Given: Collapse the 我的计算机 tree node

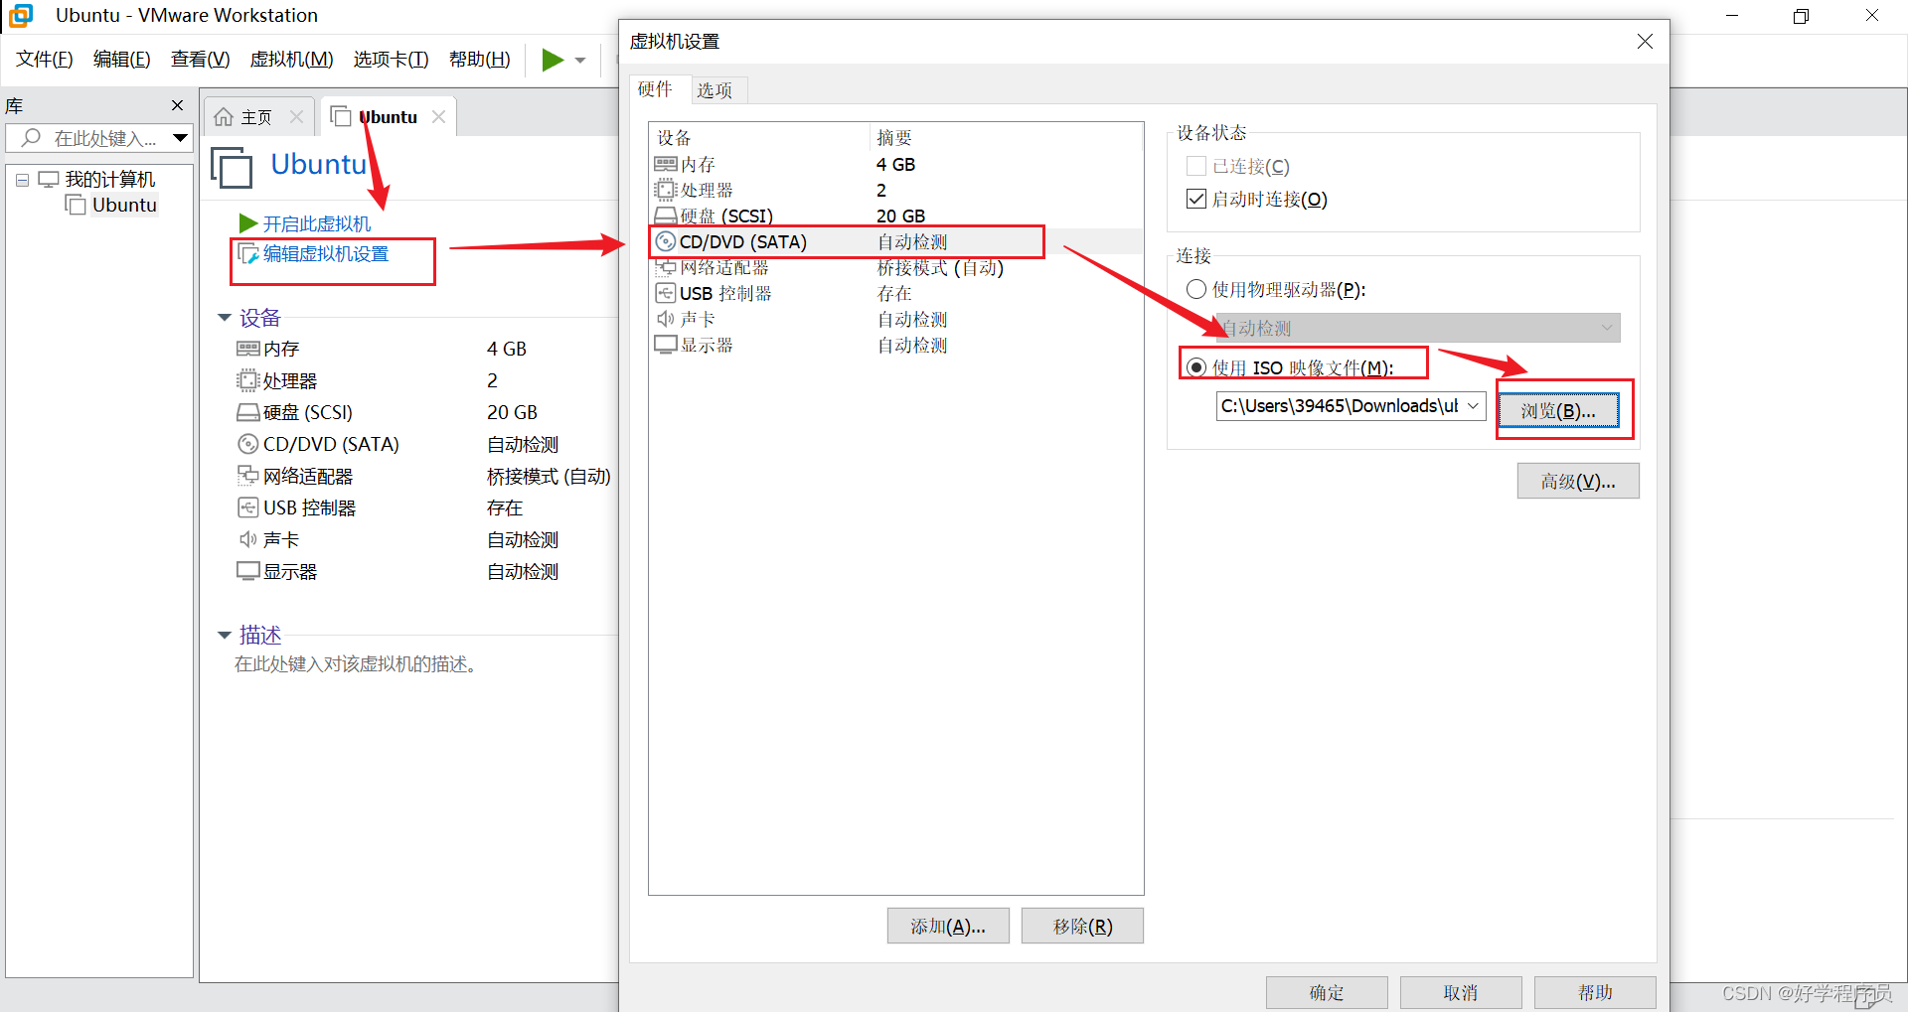Looking at the screenshot, I should click(22, 180).
